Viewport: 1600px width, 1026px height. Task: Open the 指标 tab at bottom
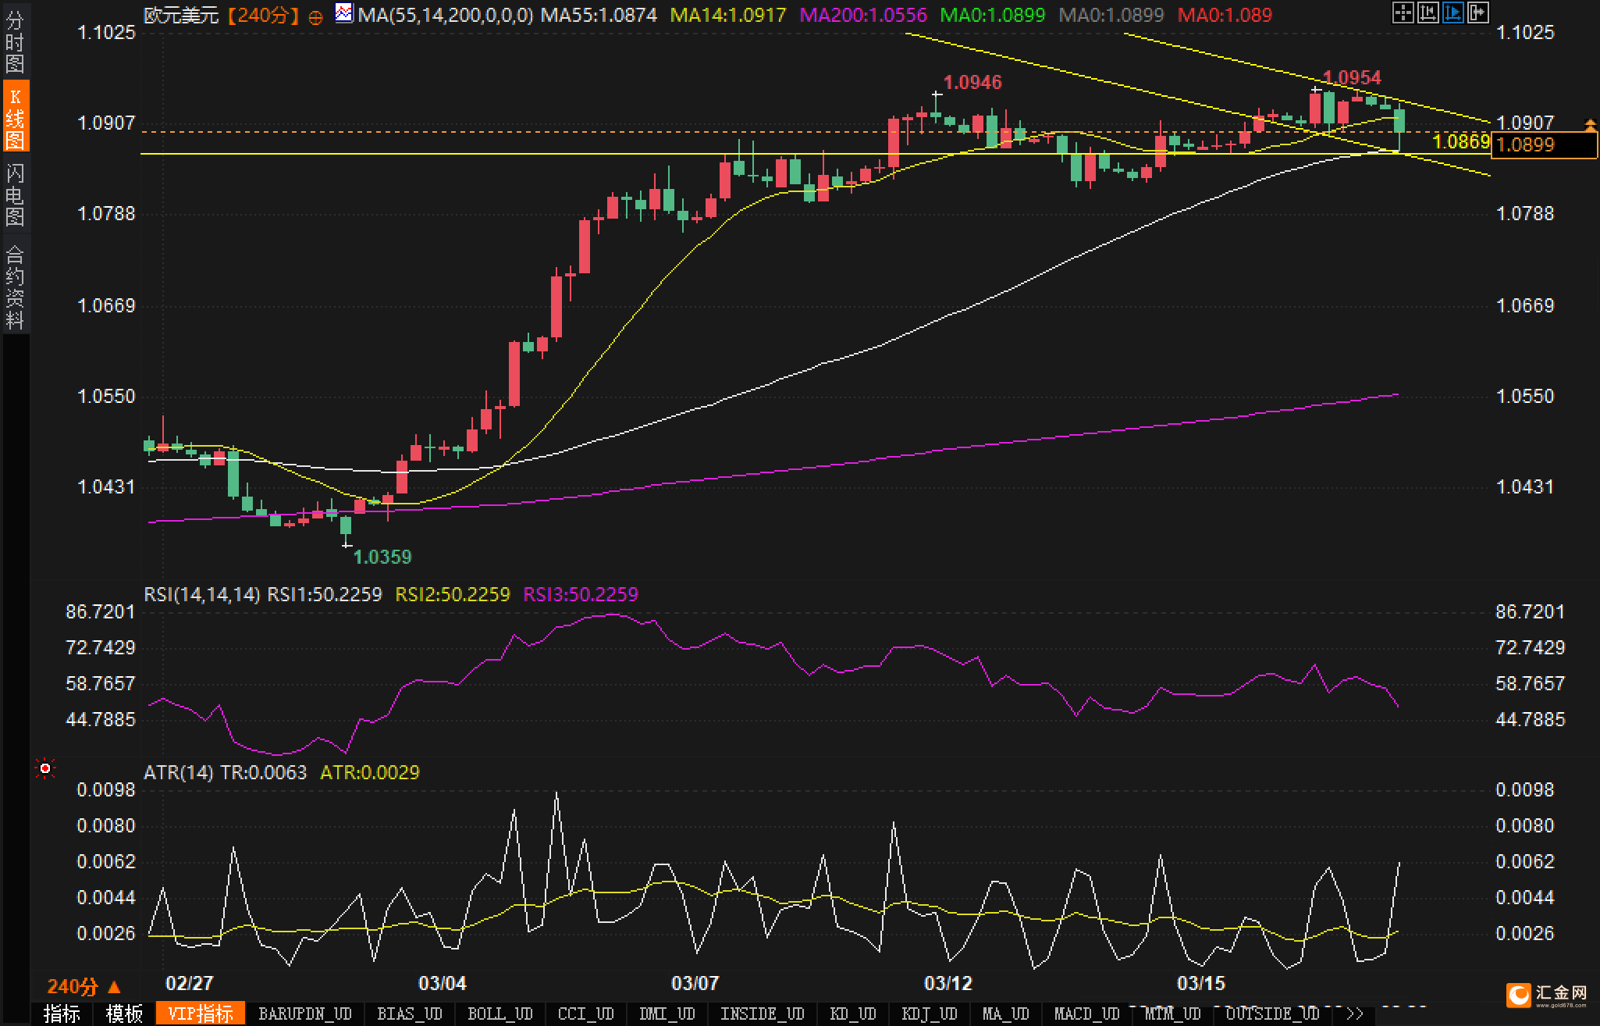(62, 1014)
